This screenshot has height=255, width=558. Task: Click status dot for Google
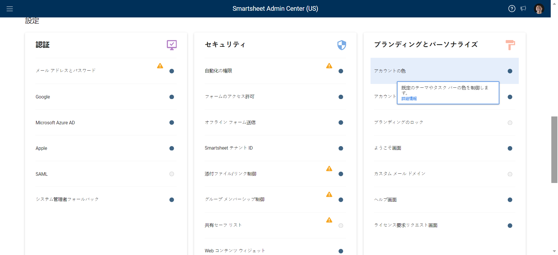(x=172, y=97)
